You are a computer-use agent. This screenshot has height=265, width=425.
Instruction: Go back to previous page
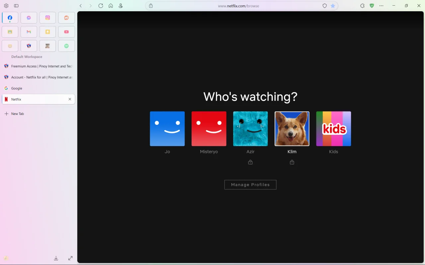click(81, 6)
